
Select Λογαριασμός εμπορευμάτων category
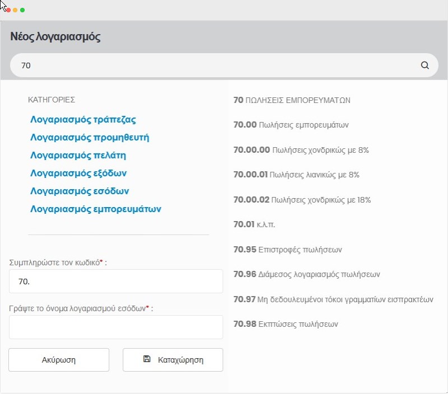(96, 209)
